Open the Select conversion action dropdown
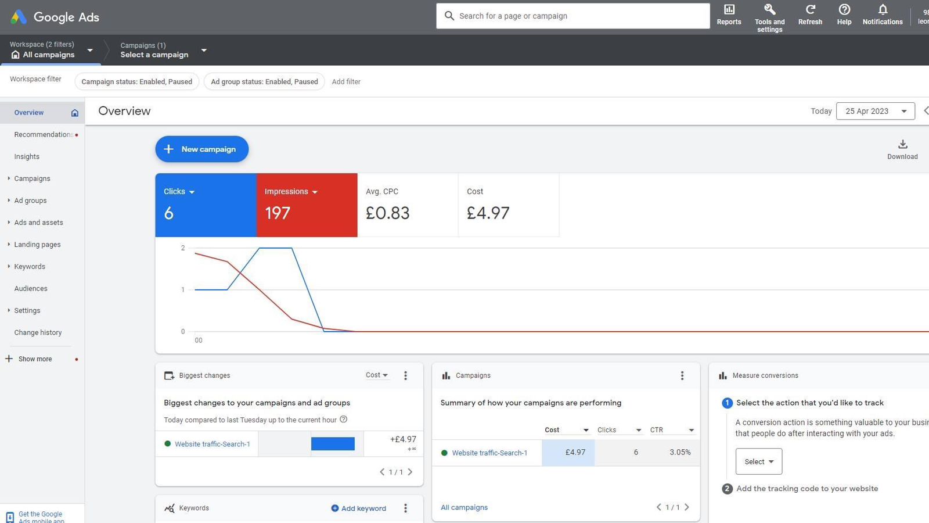Viewport: 929px width, 523px height. click(758, 461)
